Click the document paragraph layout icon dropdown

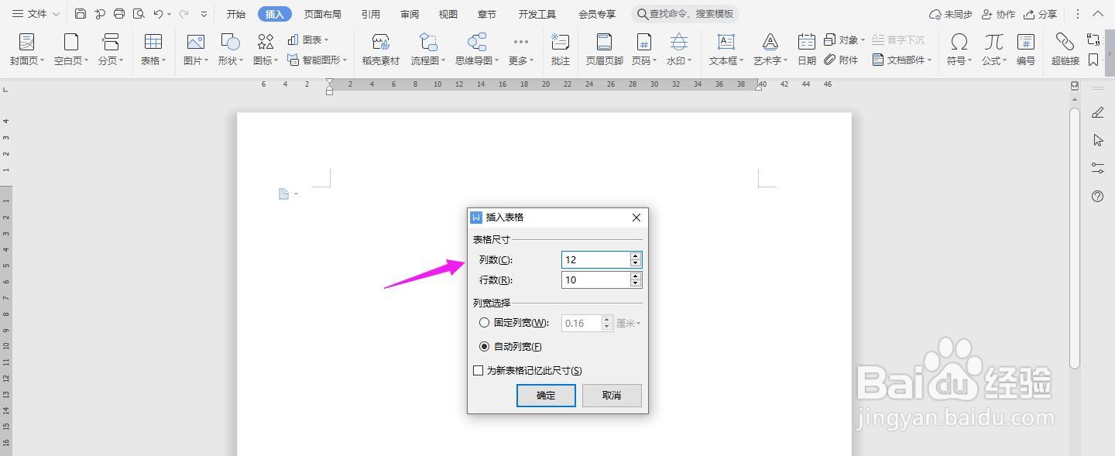(x=288, y=194)
